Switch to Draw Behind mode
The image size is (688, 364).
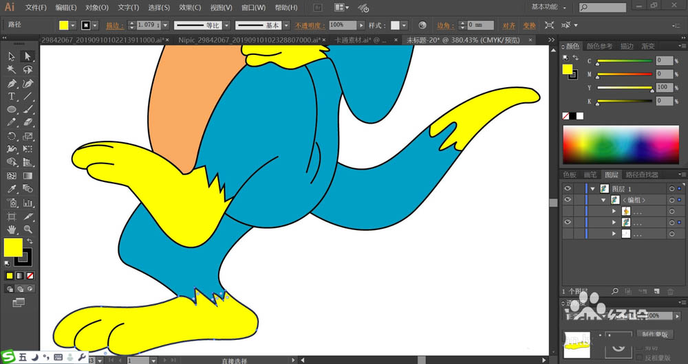[20, 289]
